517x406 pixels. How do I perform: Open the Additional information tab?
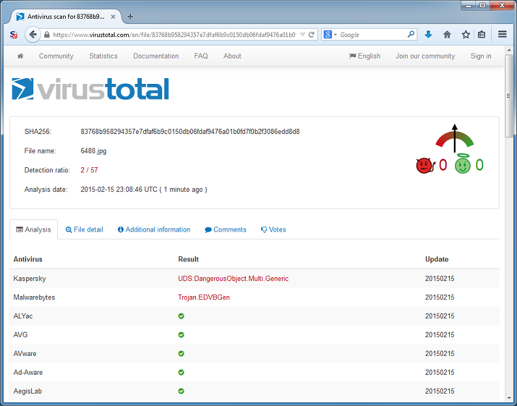(x=154, y=230)
